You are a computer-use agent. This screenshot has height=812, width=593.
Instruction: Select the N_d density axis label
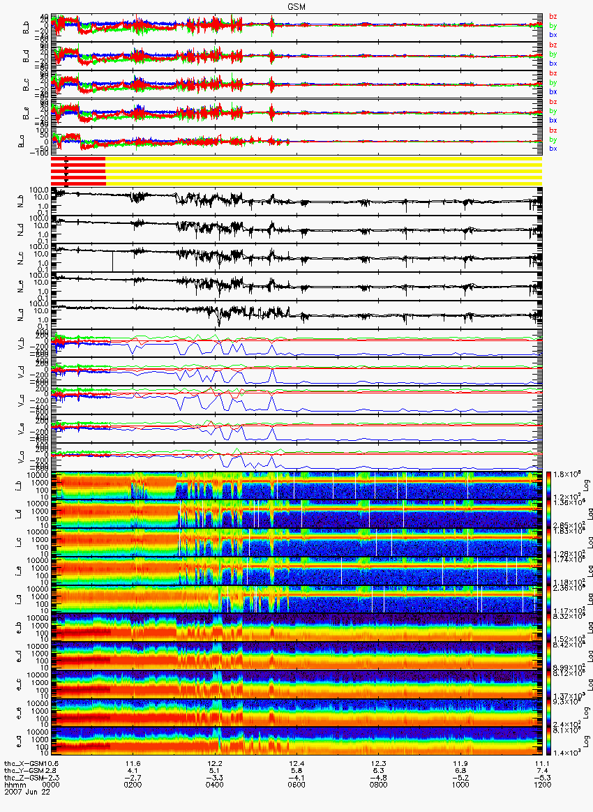click(x=21, y=231)
